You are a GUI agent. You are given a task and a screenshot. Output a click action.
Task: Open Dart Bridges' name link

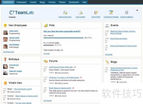(14, 45)
